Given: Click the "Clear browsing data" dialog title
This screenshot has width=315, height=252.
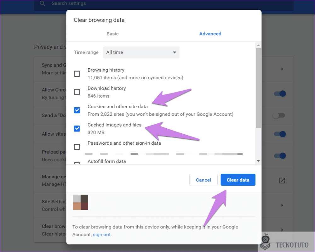Looking at the screenshot, I should [x=99, y=20].
